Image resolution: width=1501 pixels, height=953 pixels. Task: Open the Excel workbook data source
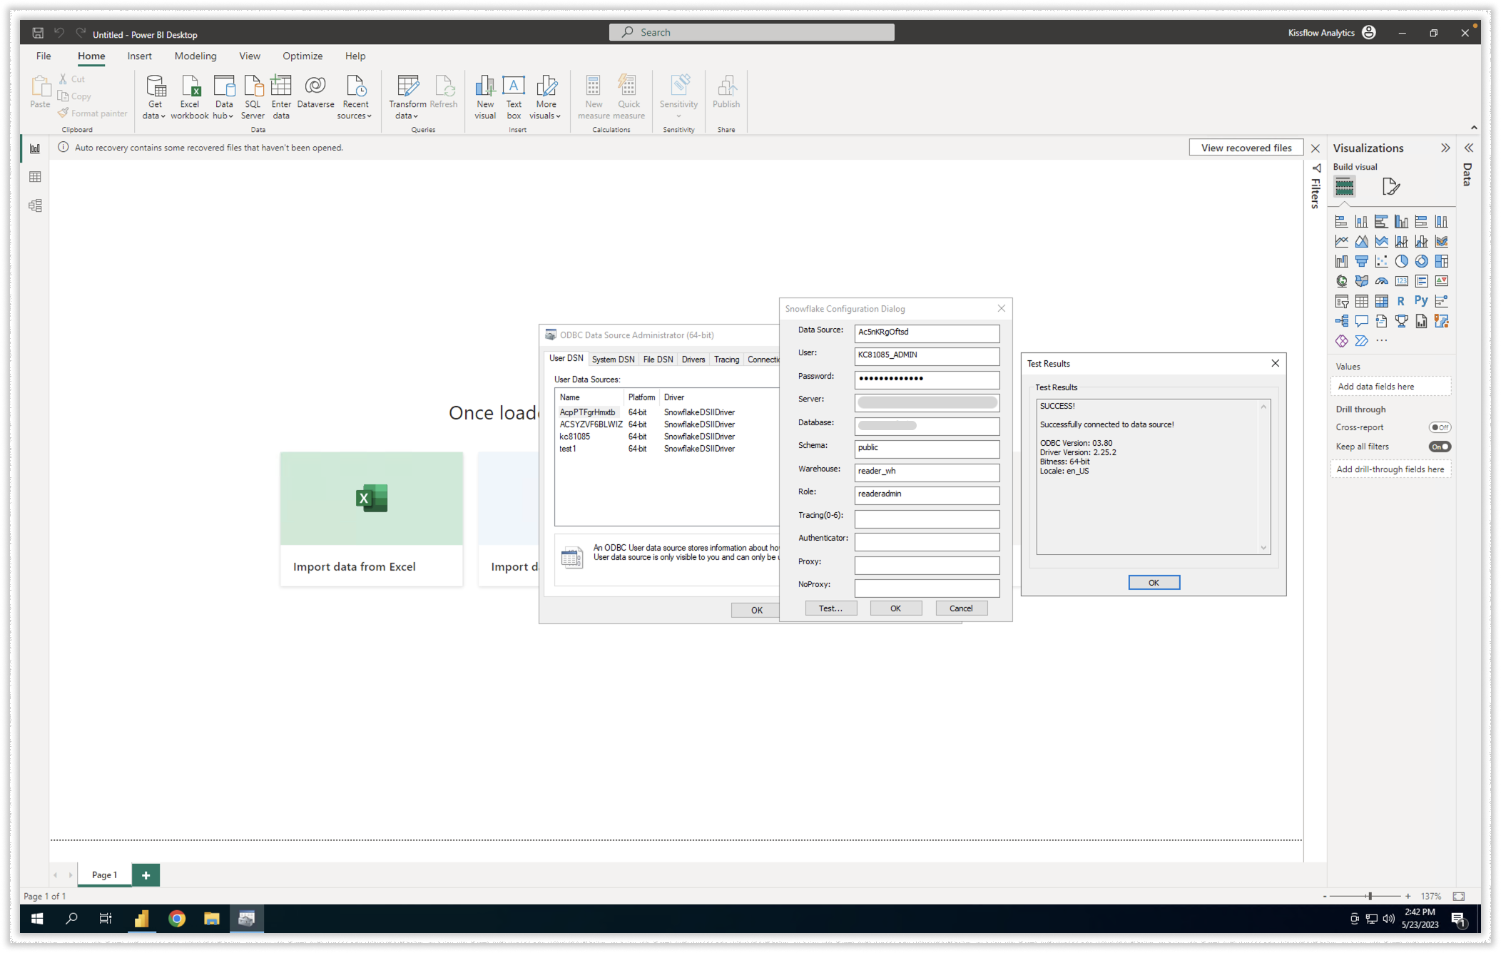click(x=190, y=97)
